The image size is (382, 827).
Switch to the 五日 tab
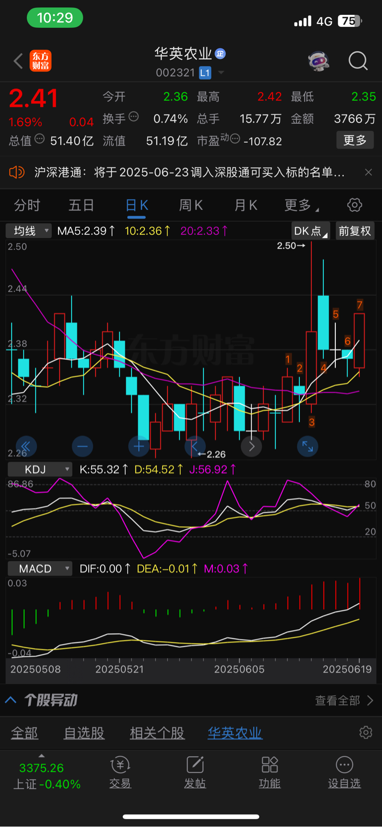click(82, 205)
